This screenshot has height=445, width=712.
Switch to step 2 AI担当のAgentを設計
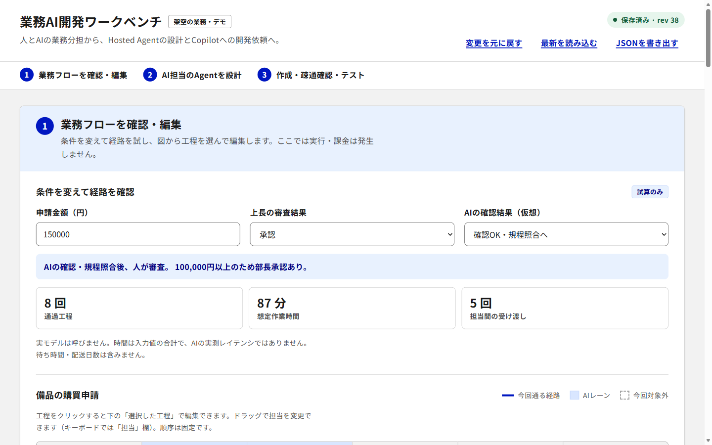[192, 75]
